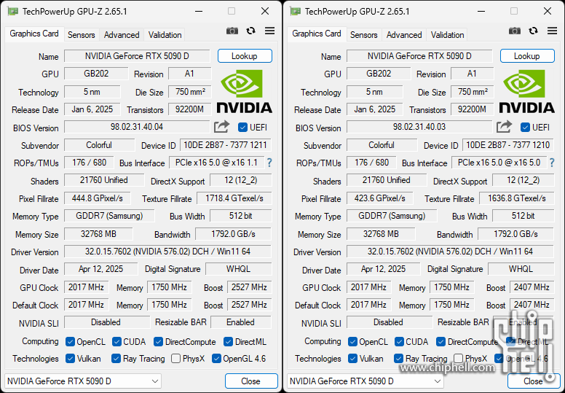Enable PhysX checkbox in left window
The width and height of the screenshot is (565, 393).
tap(176, 358)
